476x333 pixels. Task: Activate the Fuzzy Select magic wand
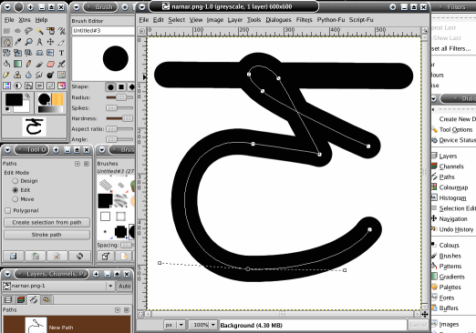(x=39, y=31)
